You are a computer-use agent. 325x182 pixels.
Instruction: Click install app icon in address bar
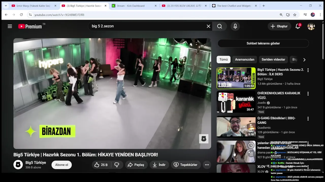(x=288, y=15)
